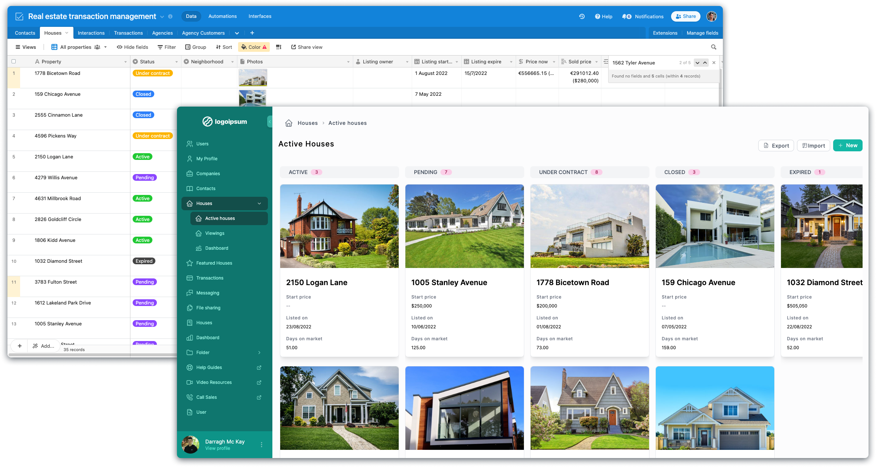Click the row height icon in the toolbar
Image resolution: width=876 pixels, height=467 pixels.
278,47
